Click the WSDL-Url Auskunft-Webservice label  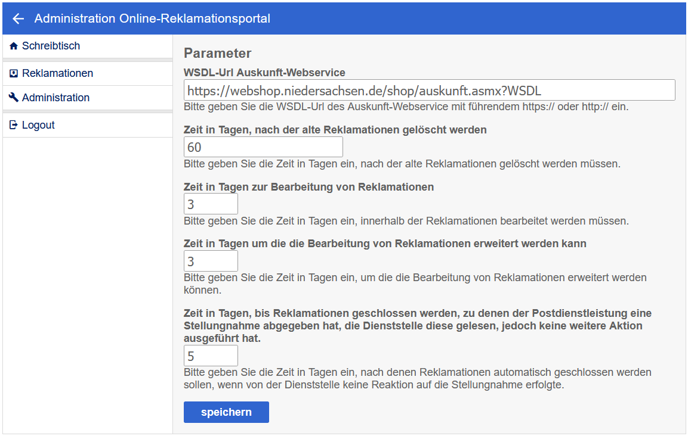[264, 73]
